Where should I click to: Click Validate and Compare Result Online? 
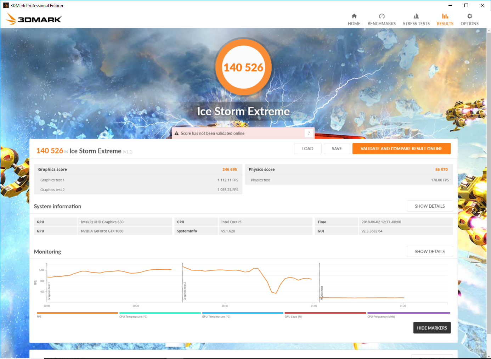pos(401,149)
